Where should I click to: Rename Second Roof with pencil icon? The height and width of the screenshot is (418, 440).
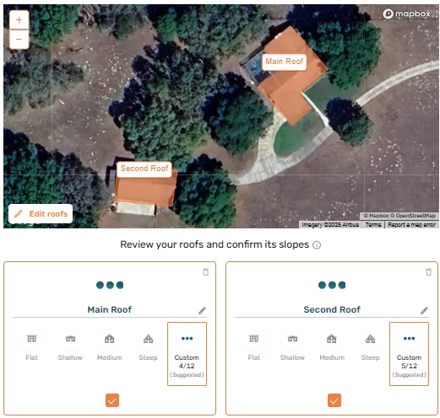424,310
